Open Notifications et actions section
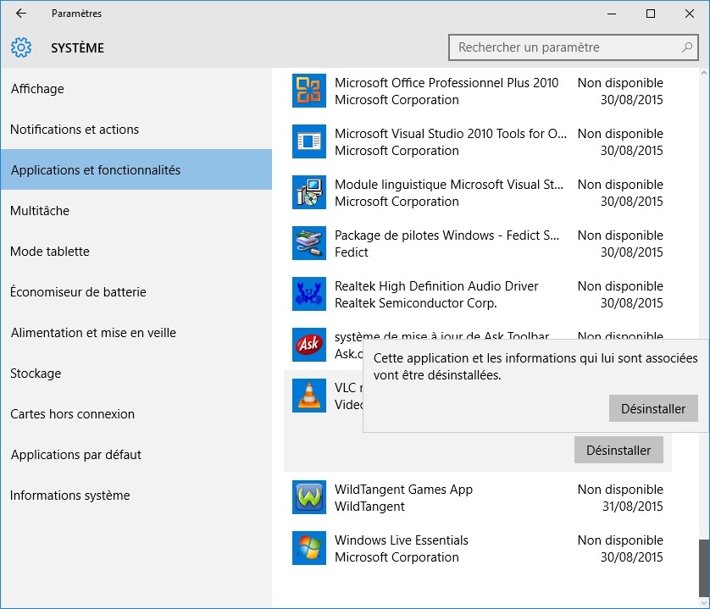This screenshot has width=710, height=609. [136, 130]
